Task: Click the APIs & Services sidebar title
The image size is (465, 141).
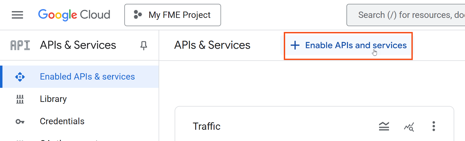Action: pos(78,45)
